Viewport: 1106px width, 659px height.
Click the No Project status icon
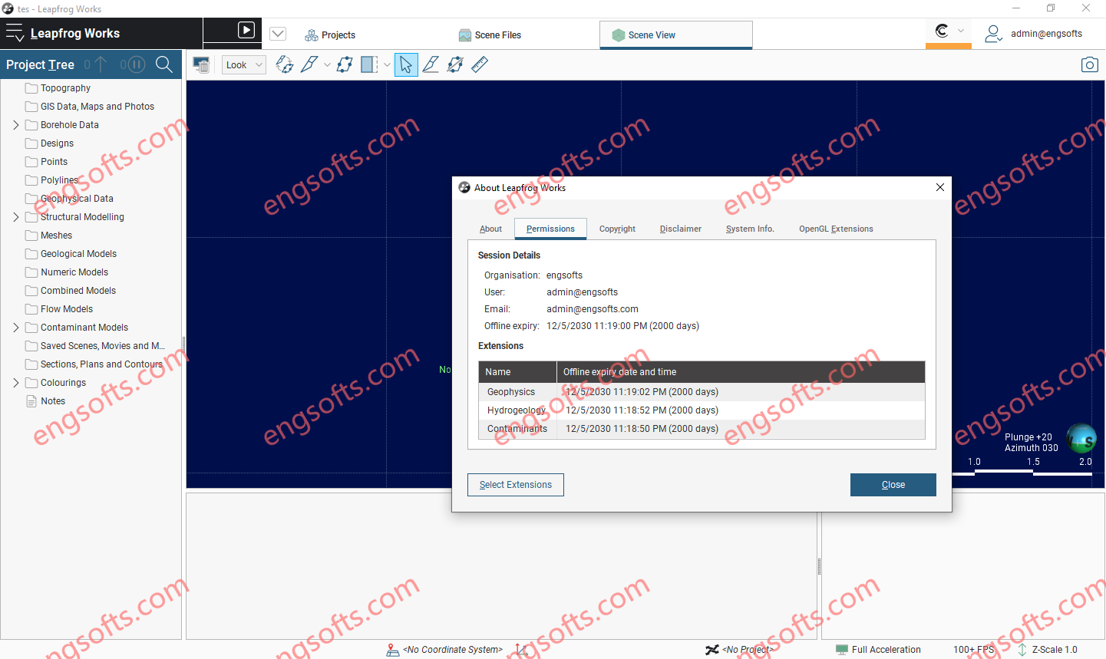[x=712, y=650]
